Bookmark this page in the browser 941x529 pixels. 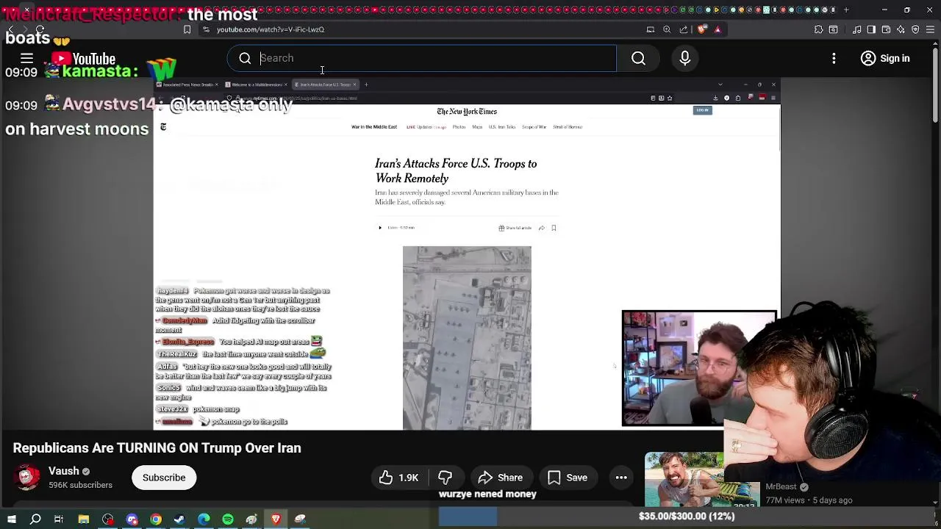(x=187, y=29)
